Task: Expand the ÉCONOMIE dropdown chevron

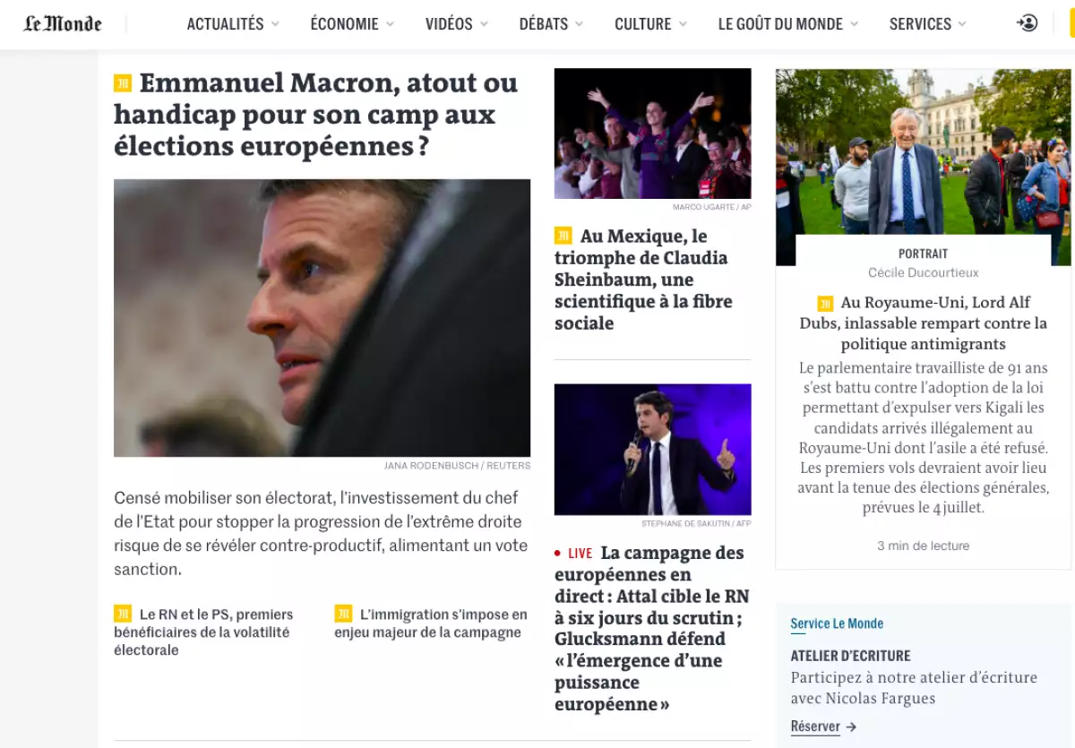Action: (x=389, y=24)
